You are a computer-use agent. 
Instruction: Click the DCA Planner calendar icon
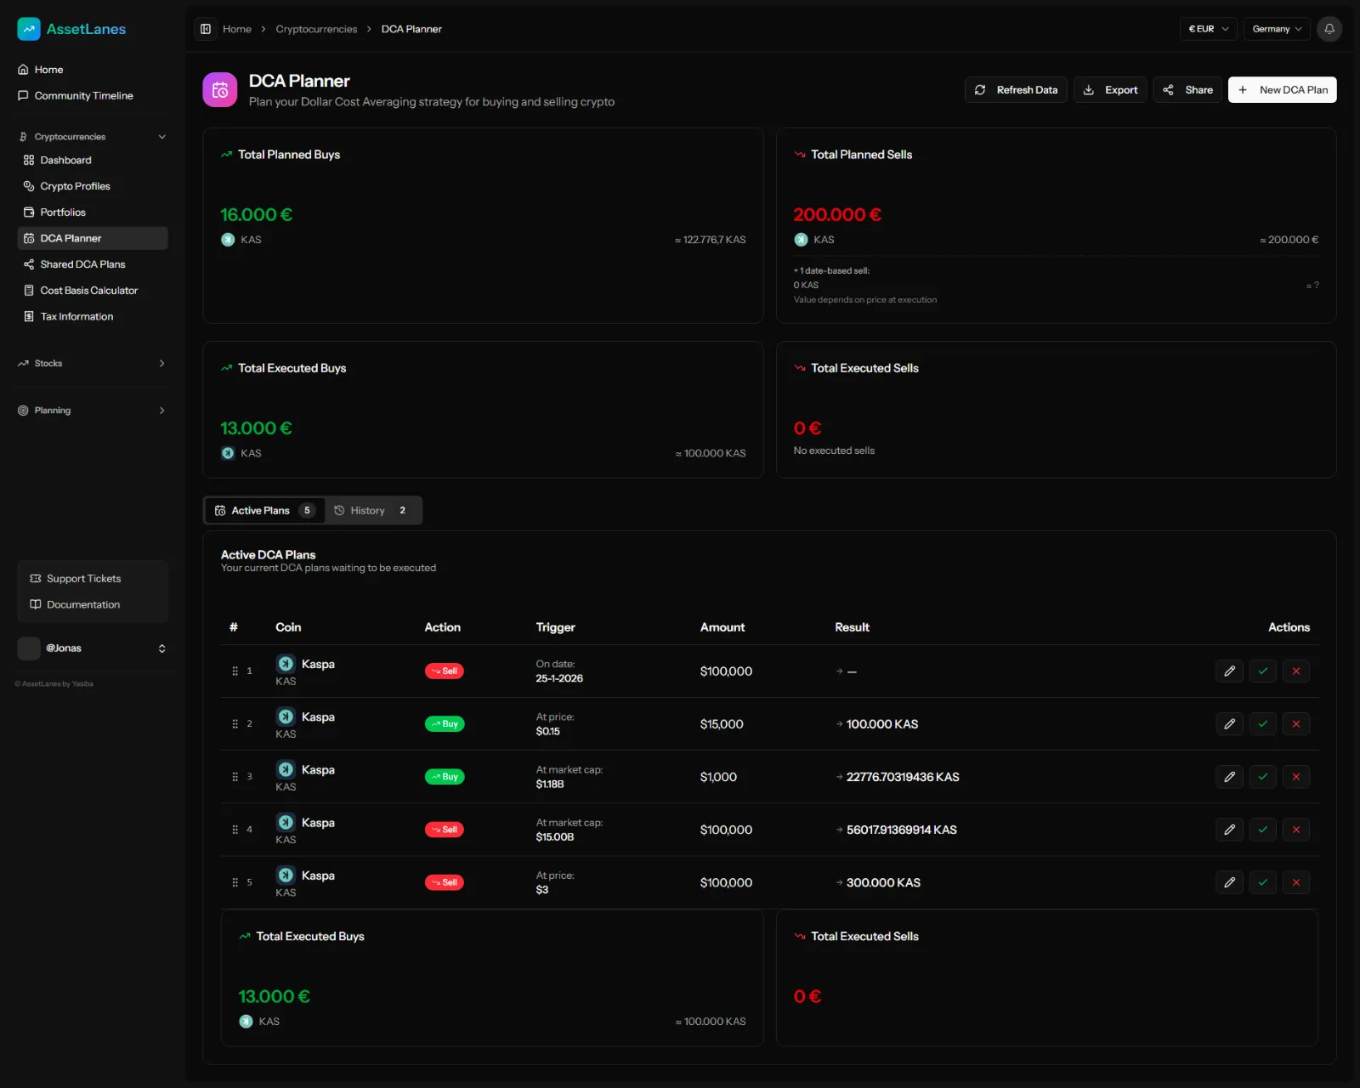[x=220, y=90]
